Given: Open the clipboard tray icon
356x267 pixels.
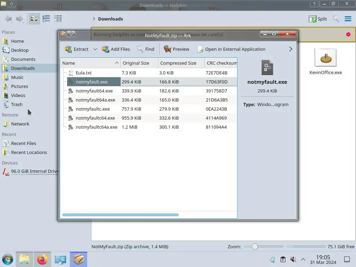Looking at the screenshot, I should tap(283, 259).
